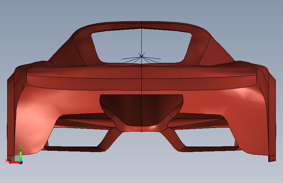This screenshot has height=183, width=283.
Task: Click the red "X" axis label
Action: tap(7, 161)
